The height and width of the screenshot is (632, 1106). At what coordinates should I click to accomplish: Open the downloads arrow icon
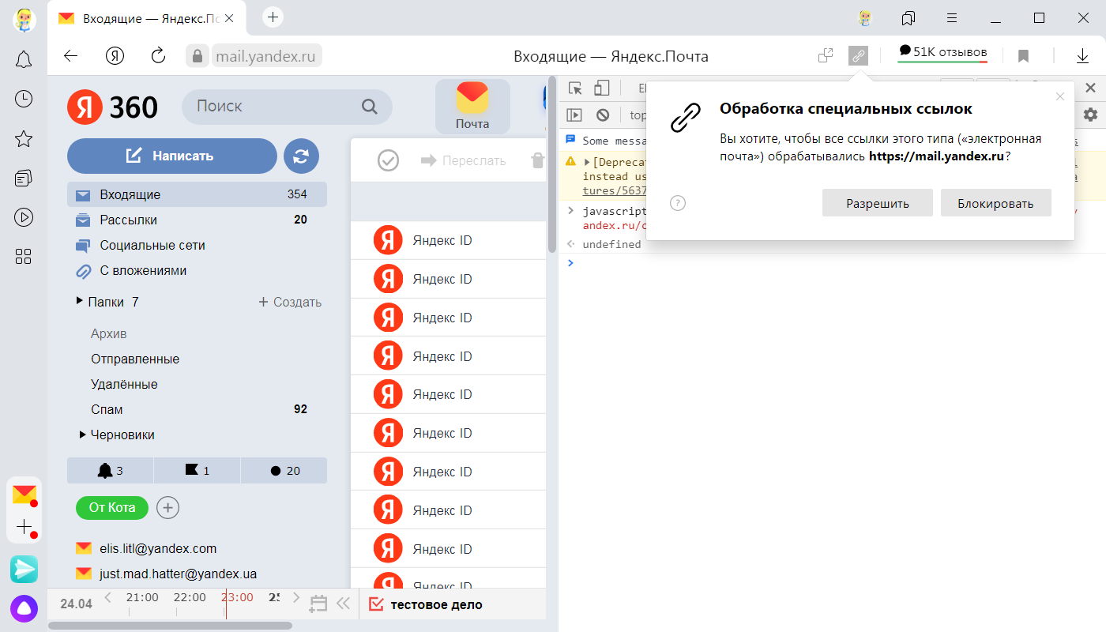[1083, 56]
